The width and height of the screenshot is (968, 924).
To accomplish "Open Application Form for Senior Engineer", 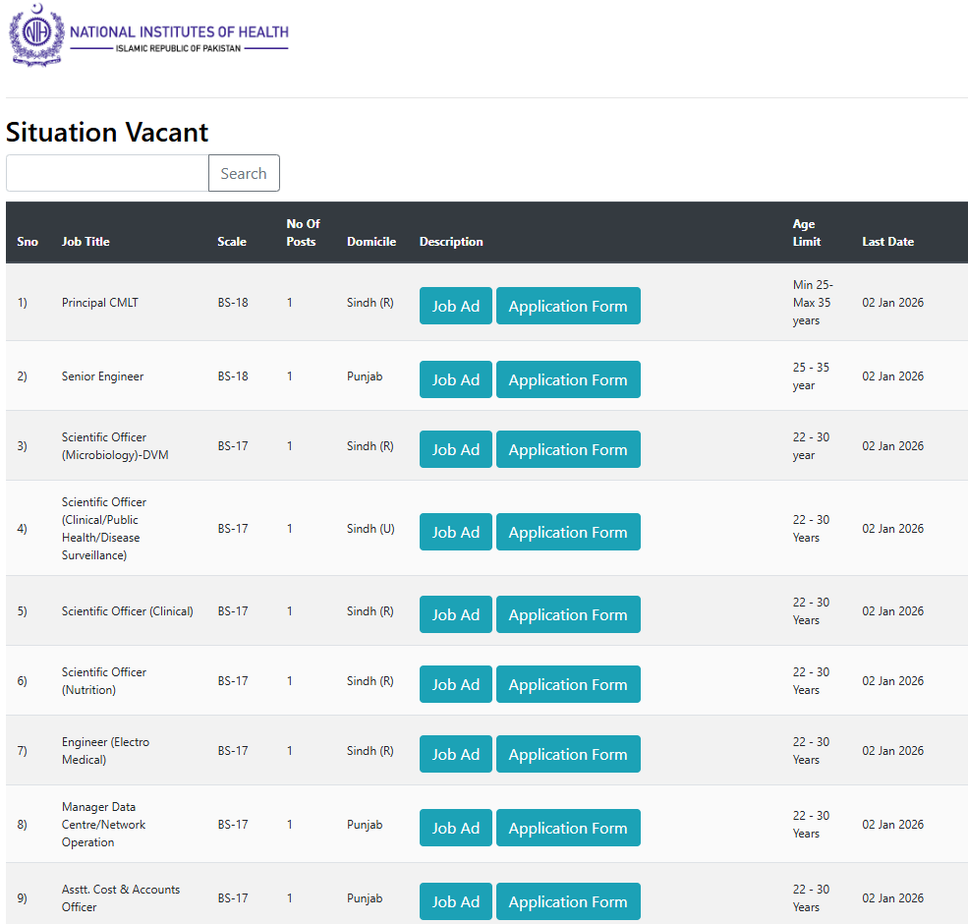I will tap(568, 379).
